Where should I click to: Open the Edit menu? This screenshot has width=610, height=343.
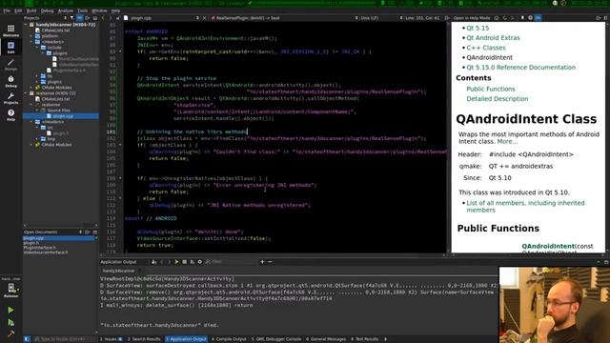click(x=18, y=10)
